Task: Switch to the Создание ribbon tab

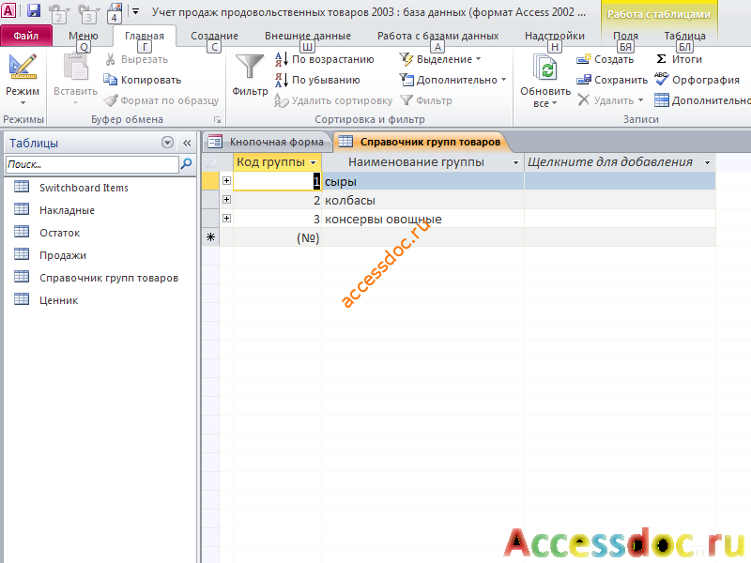Action: click(214, 36)
